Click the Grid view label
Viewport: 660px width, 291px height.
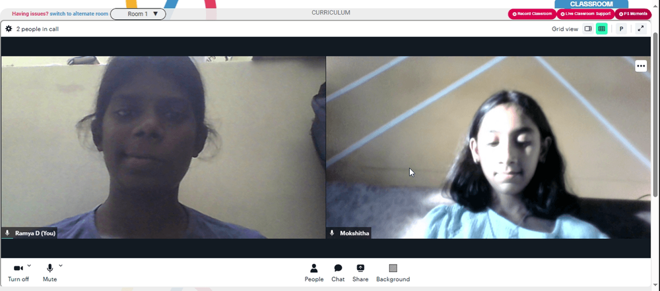click(x=565, y=29)
